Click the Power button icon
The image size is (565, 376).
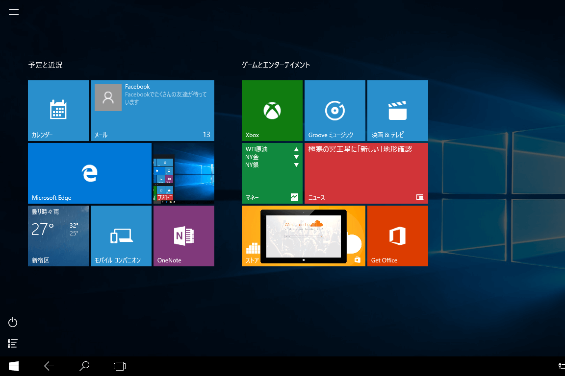pyautogui.click(x=13, y=322)
